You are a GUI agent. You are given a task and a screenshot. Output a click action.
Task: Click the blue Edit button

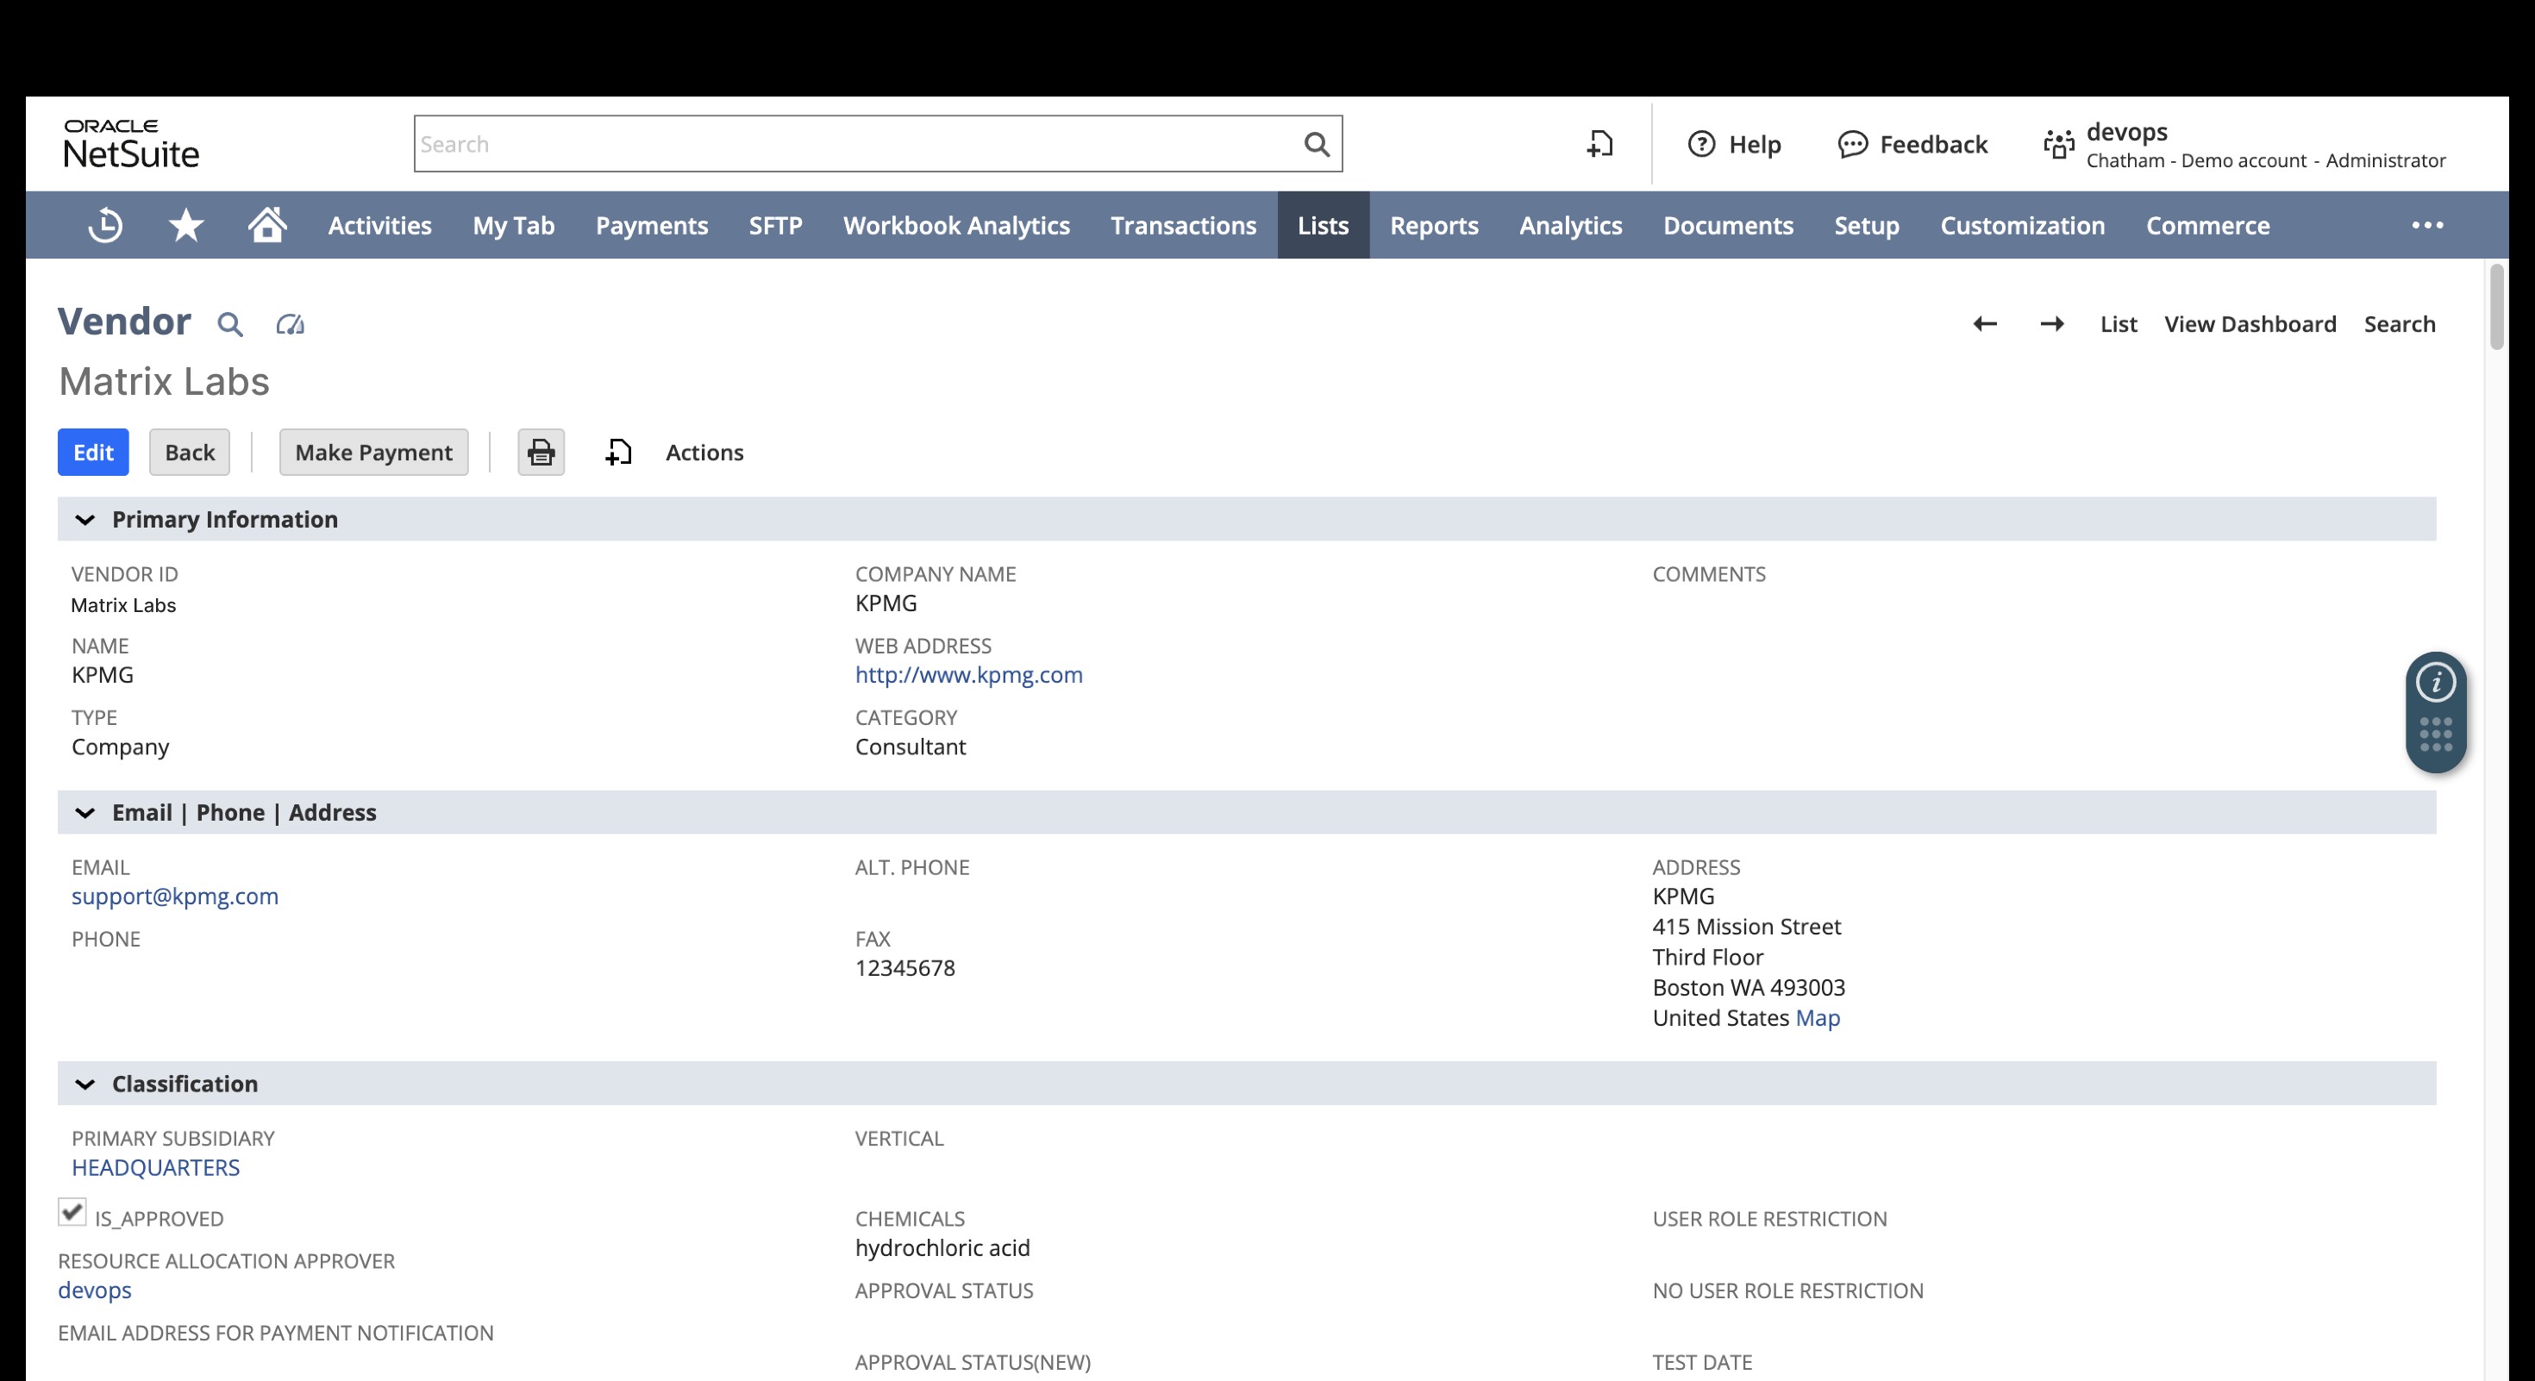(x=93, y=453)
